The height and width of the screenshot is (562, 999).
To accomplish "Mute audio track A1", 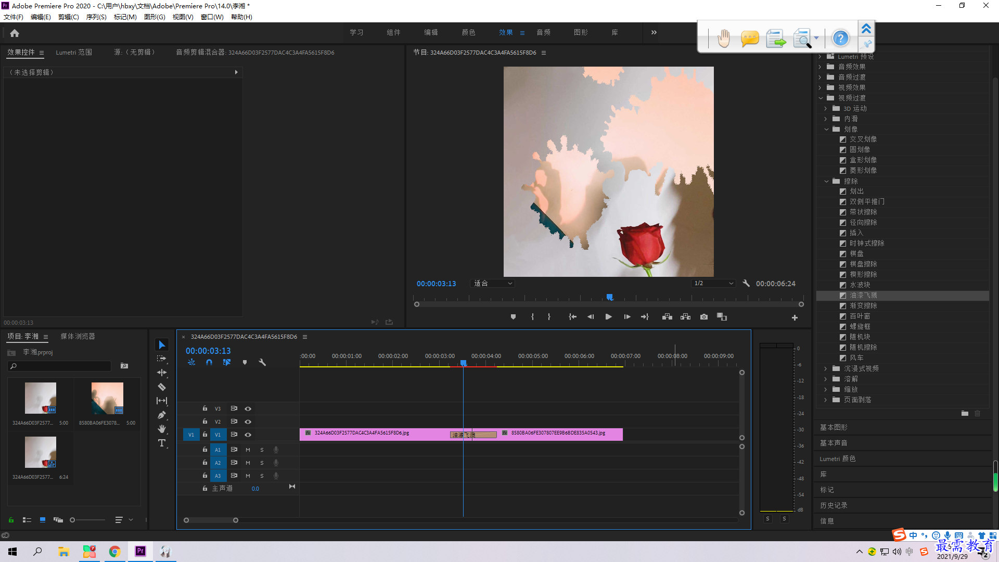I will coord(248,450).
